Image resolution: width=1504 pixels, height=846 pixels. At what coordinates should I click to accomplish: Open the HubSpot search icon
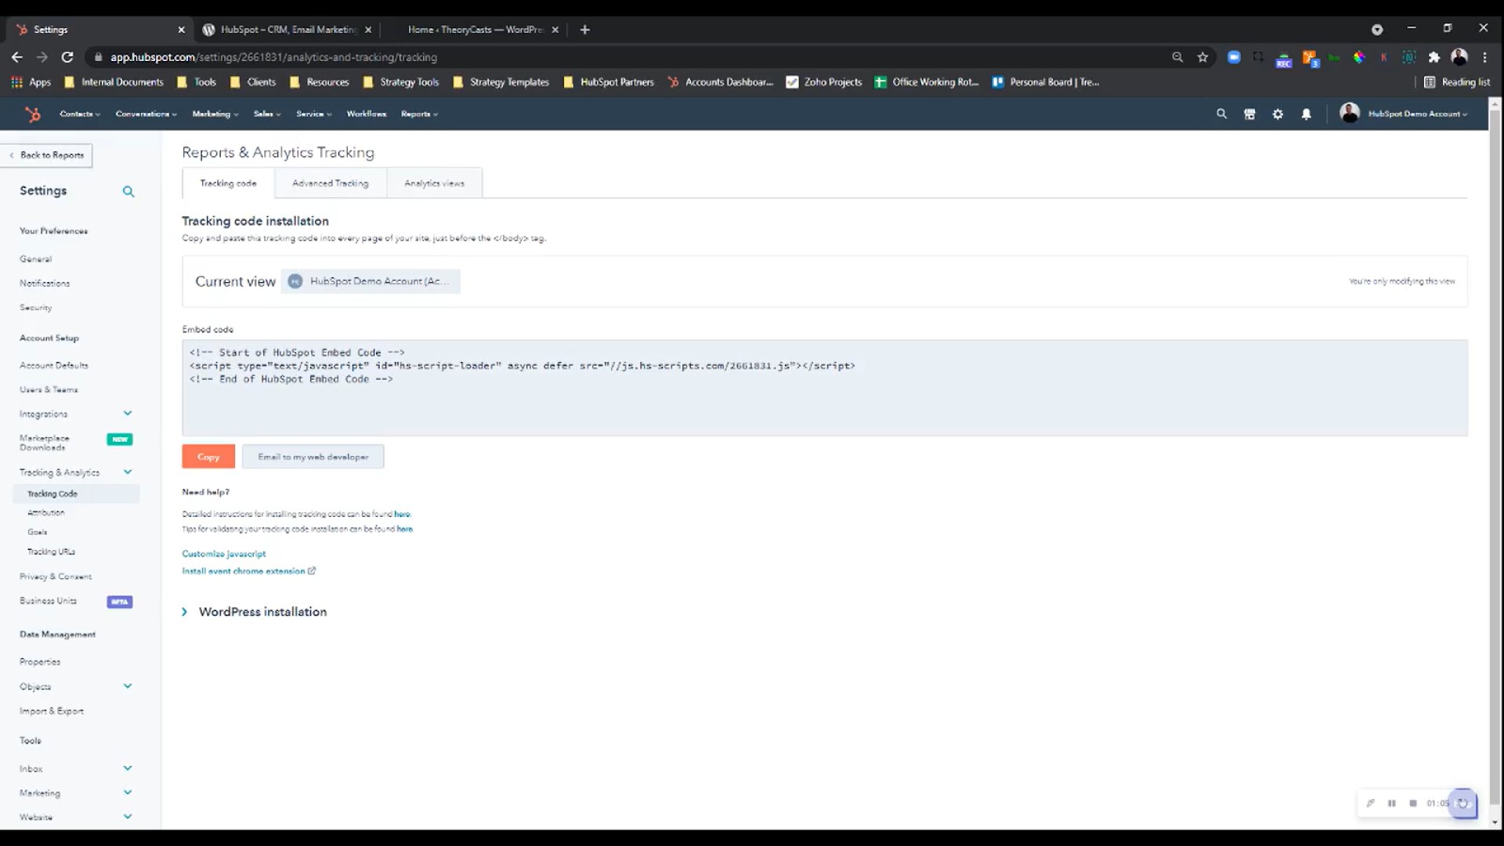[x=1221, y=114]
